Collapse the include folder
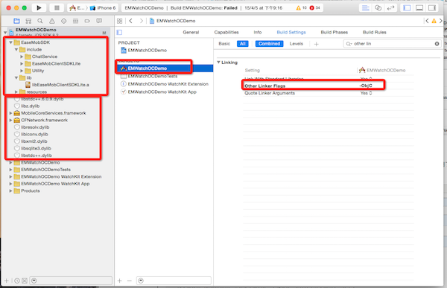The height and width of the screenshot is (288, 447). pos(16,50)
